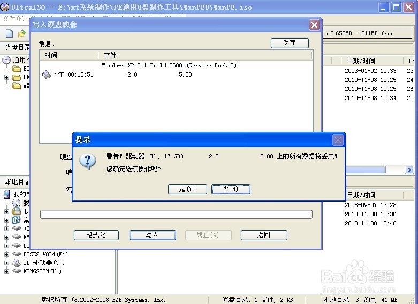Click the 我的电脑 computer icon in local tree
This screenshot has width=418, height=304.
pos(6,194)
